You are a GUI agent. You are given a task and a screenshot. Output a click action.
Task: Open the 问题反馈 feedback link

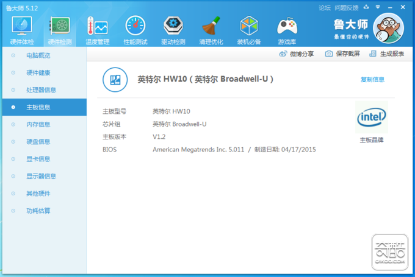pyautogui.click(x=347, y=8)
